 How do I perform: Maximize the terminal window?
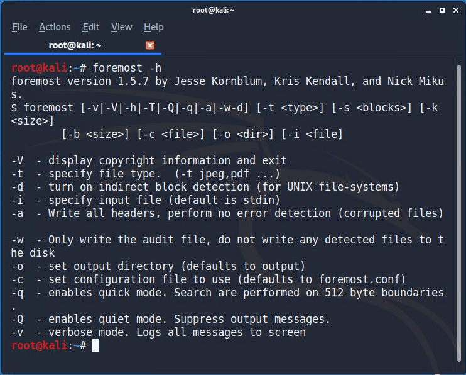[x=442, y=10]
